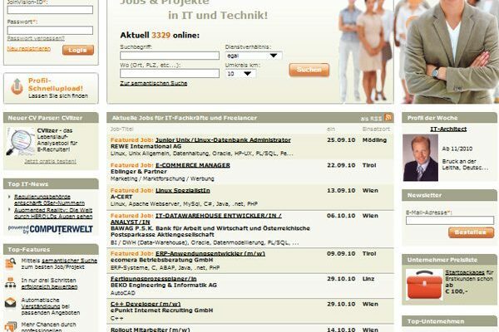
Task: Click the Profil-Schnellupload upload arrow icon
Action: coord(17,86)
